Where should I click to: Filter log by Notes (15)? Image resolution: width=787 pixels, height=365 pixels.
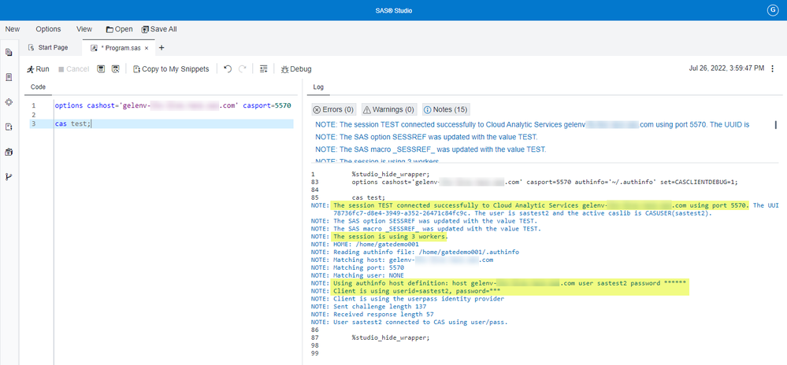point(446,109)
